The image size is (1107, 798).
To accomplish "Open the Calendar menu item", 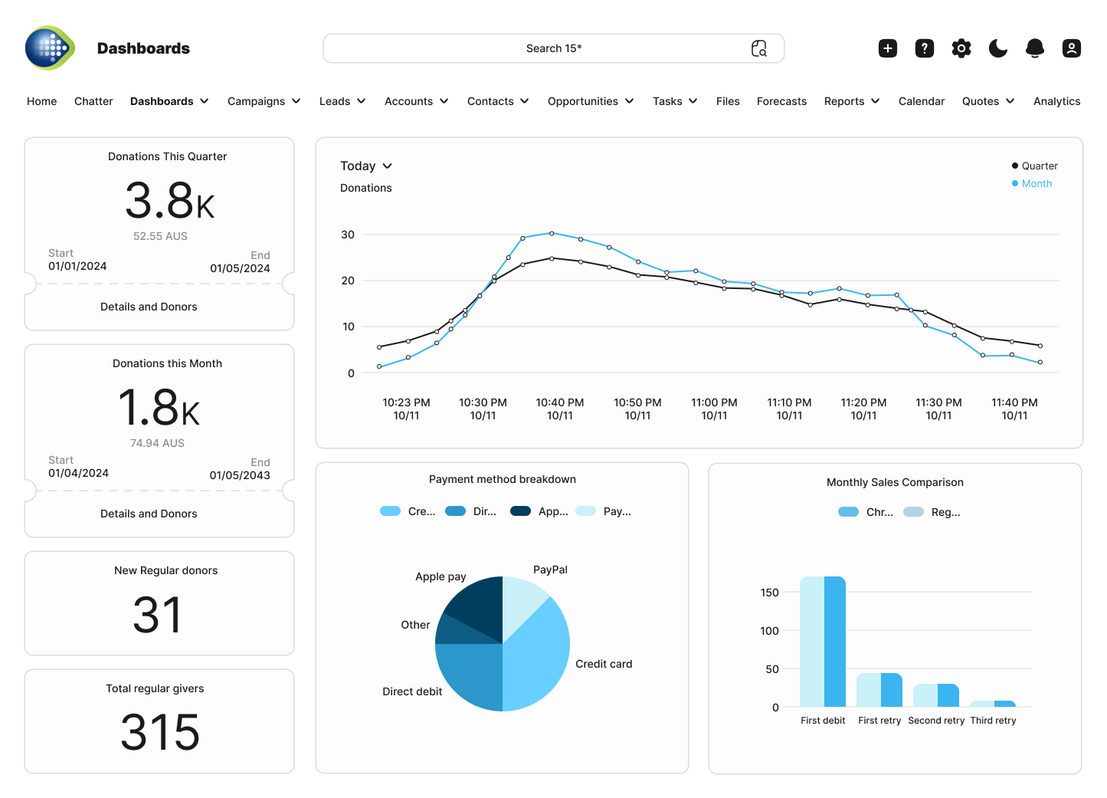I will (x=922, y=101).
